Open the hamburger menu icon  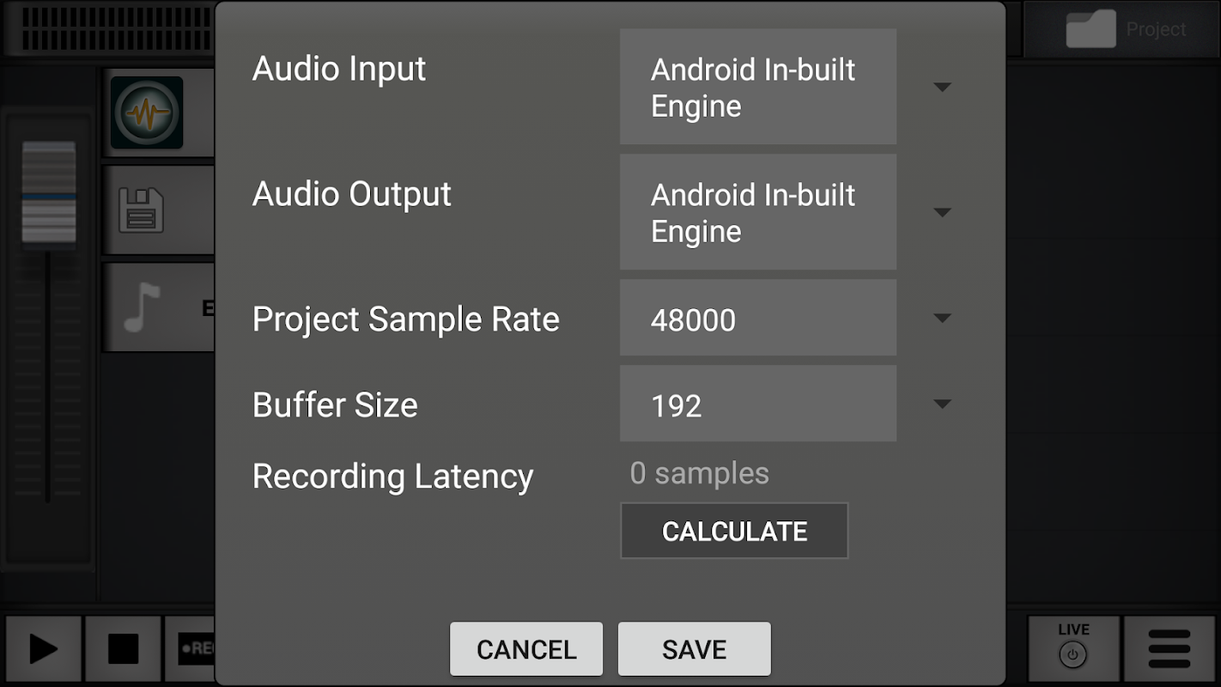1169,649
